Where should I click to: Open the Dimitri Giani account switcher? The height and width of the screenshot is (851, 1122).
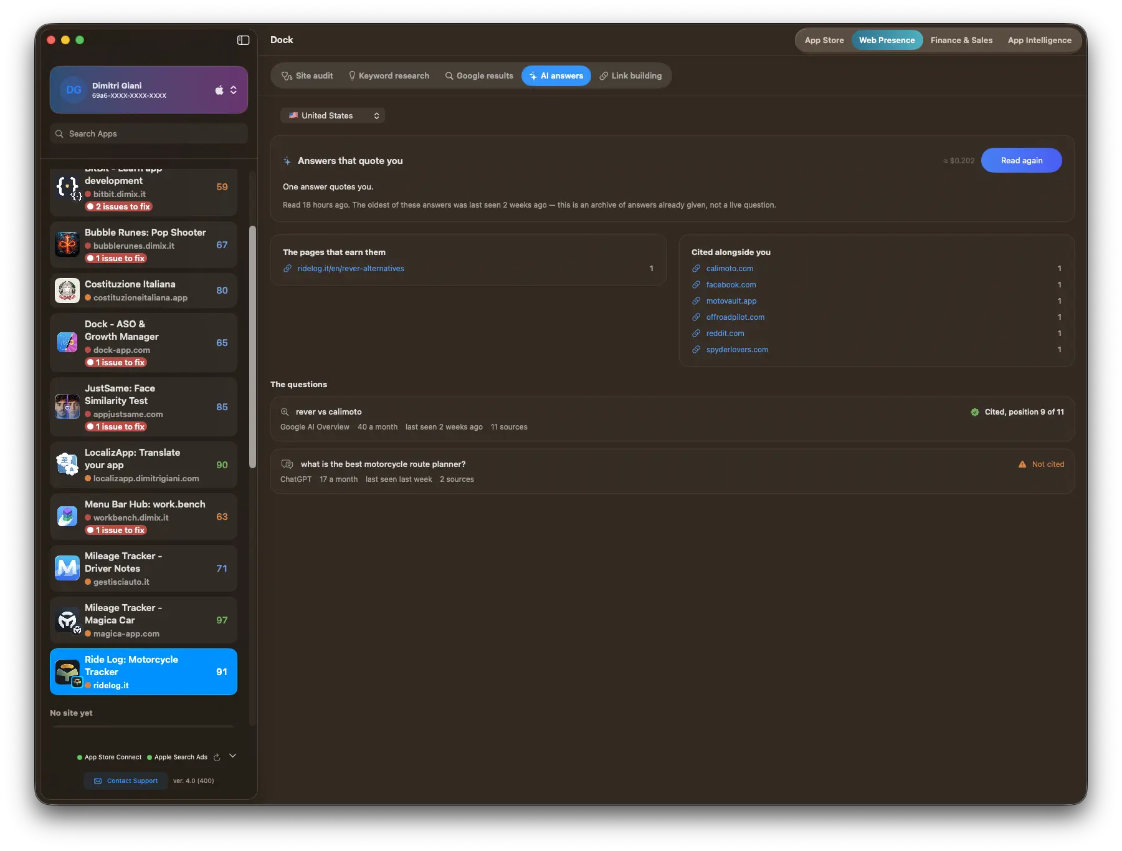(x=149, y=90)
